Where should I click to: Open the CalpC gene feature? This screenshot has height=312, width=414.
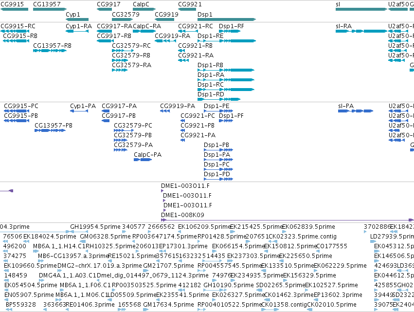144,9
